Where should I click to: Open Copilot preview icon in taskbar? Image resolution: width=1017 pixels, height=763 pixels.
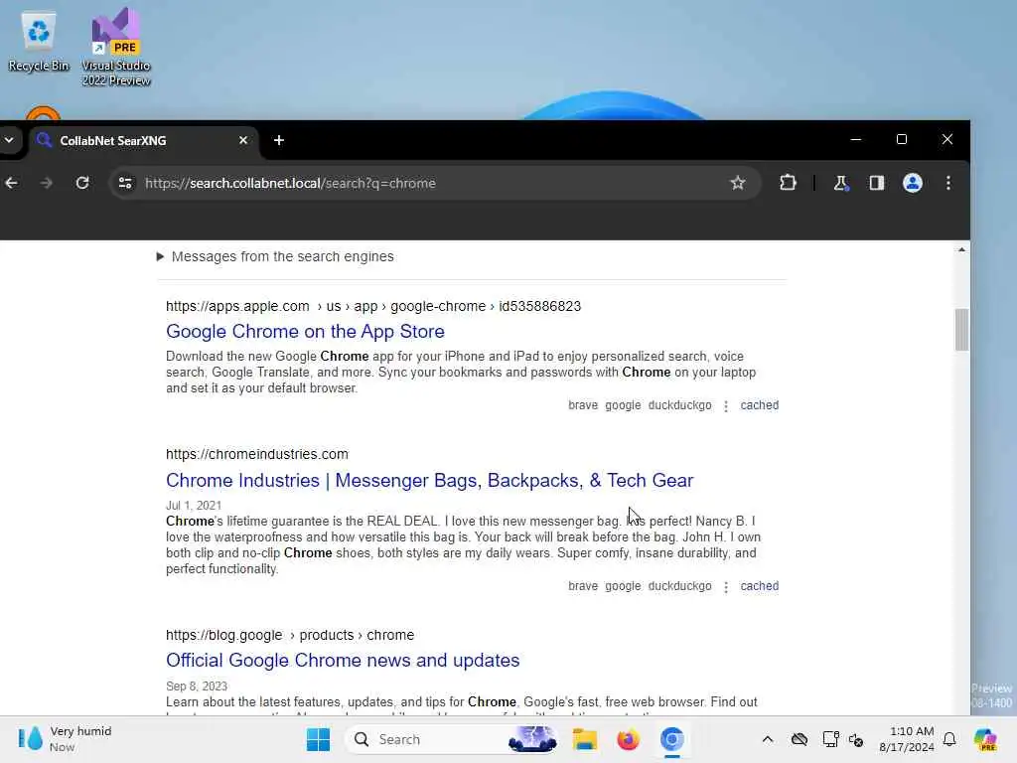985,739
